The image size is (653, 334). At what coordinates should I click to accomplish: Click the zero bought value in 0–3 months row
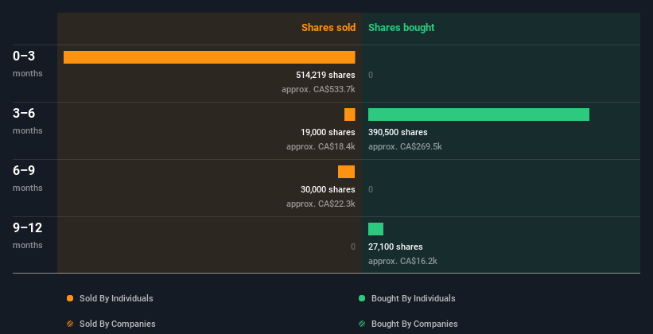(371, 75)
